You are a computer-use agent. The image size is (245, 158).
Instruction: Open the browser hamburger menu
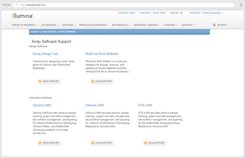241,5
